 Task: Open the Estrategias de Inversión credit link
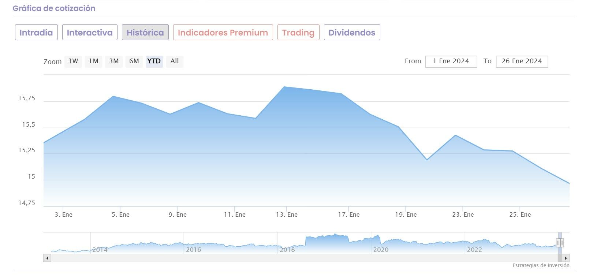(x=541, y=266)
